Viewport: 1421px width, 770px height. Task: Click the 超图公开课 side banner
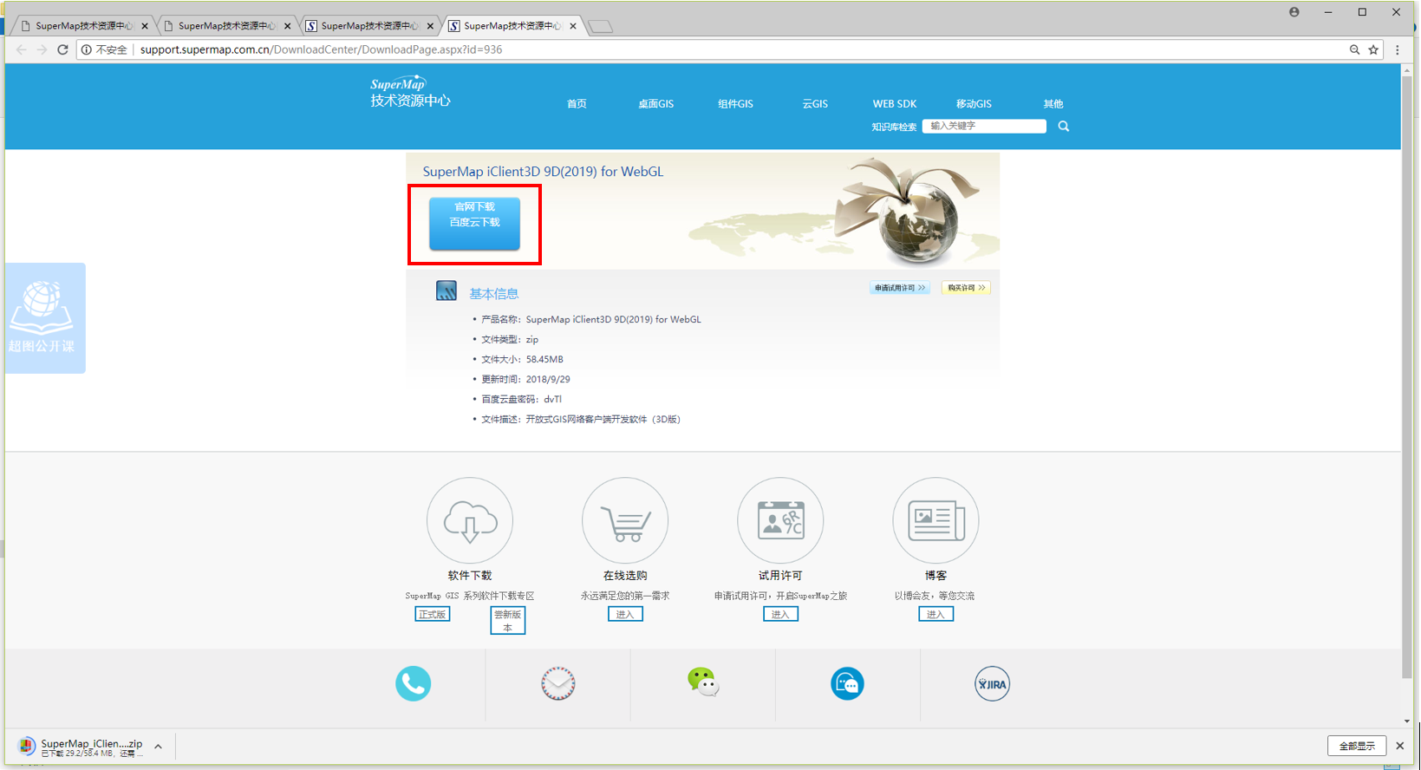tap(45, 318)
